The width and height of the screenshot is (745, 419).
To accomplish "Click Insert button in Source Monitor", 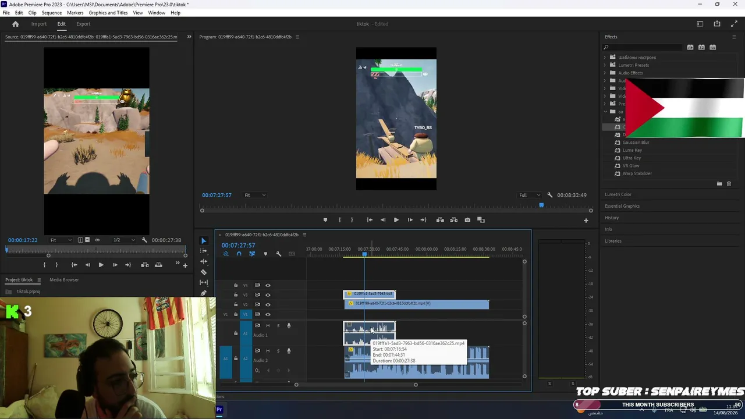I will pos(144,265).
